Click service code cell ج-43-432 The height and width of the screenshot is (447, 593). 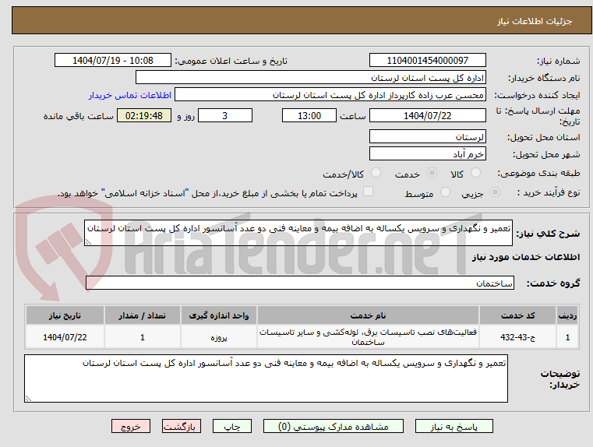point(517,337)
